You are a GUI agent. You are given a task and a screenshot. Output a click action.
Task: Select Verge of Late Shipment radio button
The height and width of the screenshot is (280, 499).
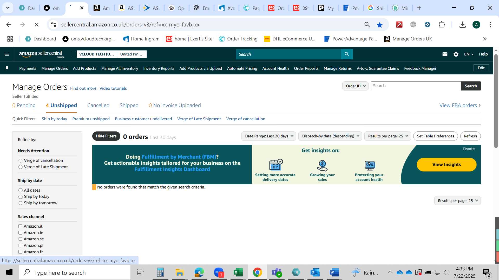pyautogui.click(x=21, y=167)
